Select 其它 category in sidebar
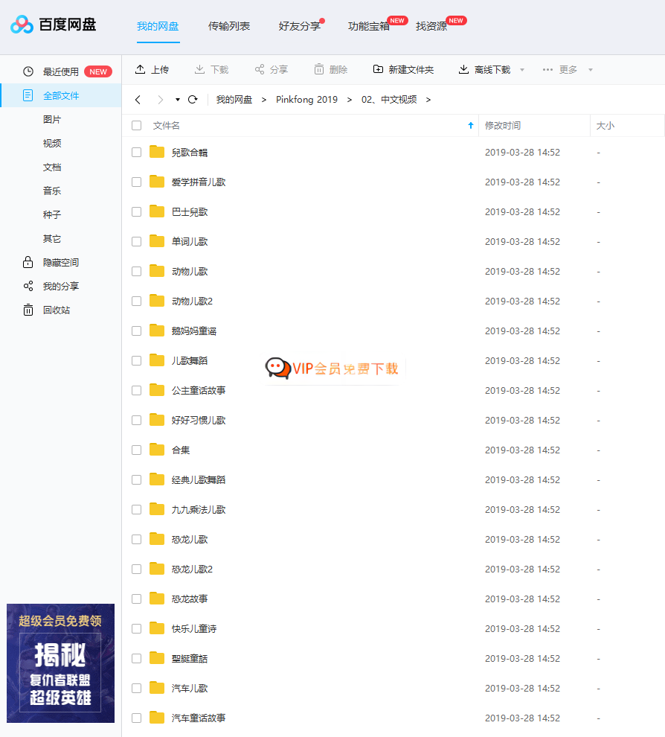The height and width of the screenshot is (737, 665). tap(52, 239)
